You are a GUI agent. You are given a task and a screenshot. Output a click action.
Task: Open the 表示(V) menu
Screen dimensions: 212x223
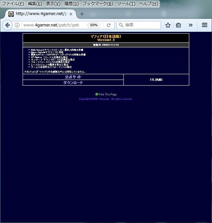click(x=53, y=4)
